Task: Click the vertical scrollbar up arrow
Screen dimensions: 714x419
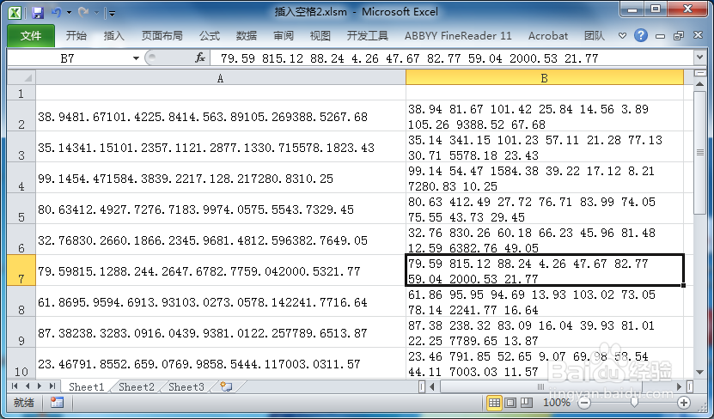Action: tap(700, 83)
